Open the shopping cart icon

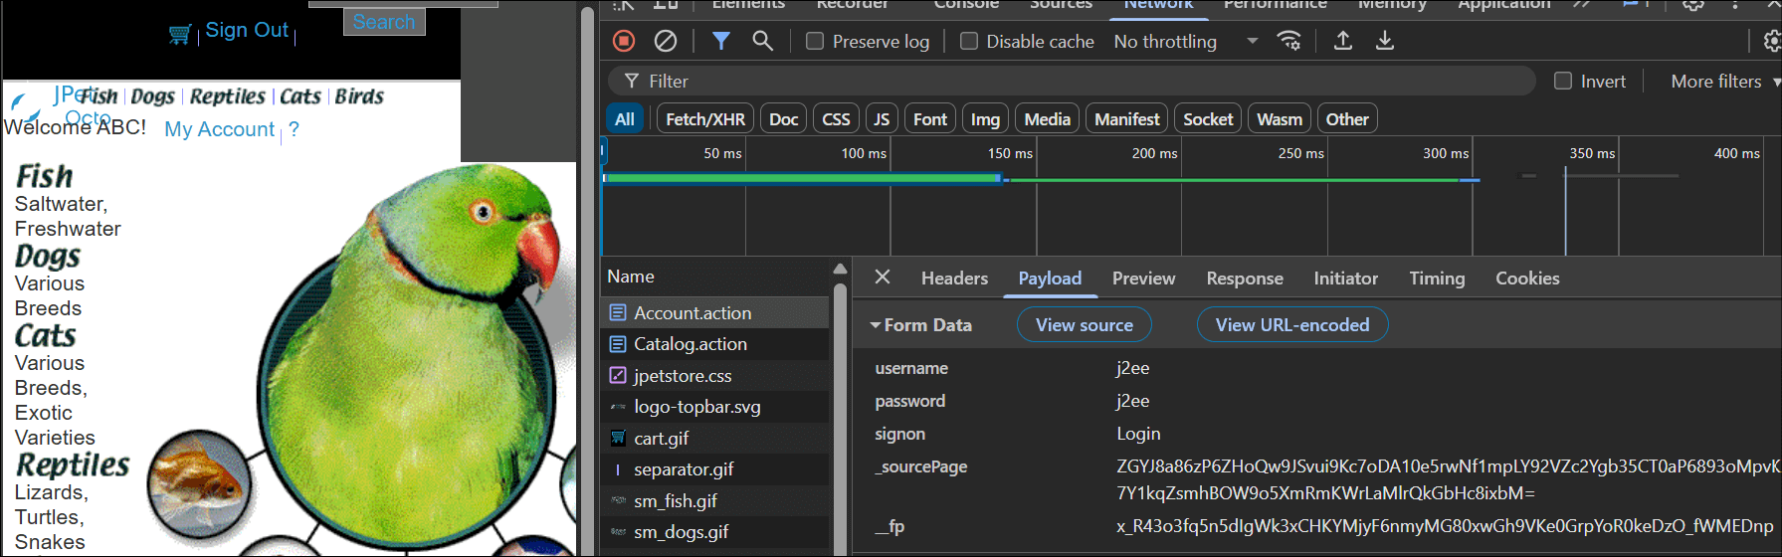tap(180, 34)
